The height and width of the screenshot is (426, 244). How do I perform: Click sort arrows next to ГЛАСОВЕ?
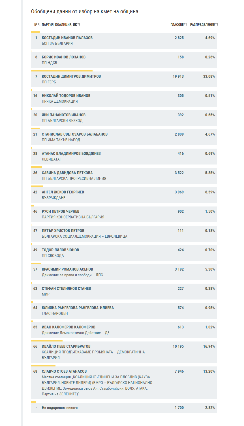pos(186,24)
